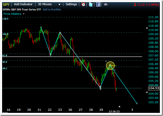
Task: Select the trendline anchor at the day 22 low
Action: pyautogui.click(x=51, y=55)
